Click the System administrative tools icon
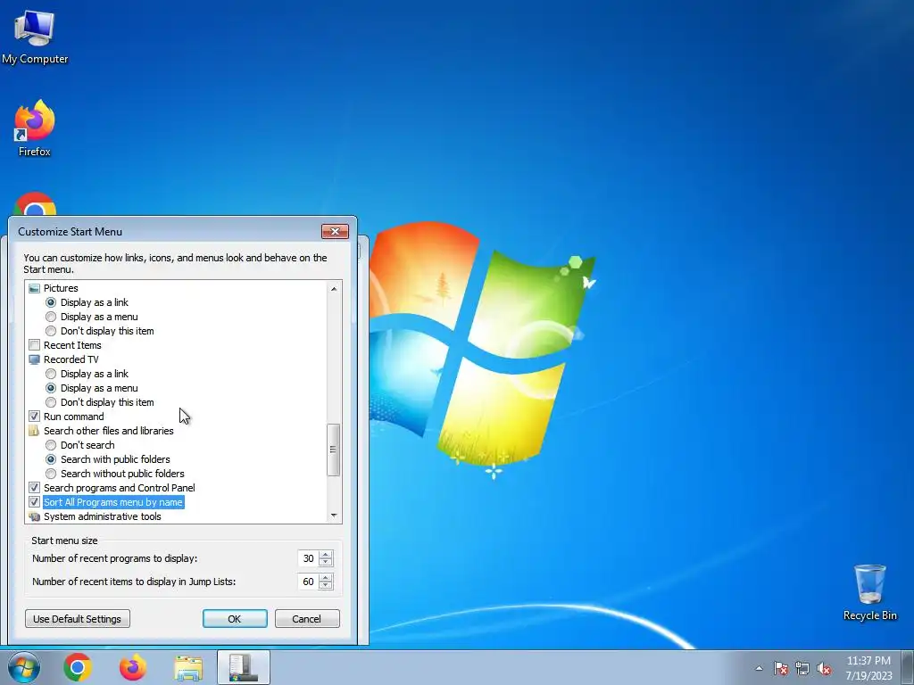 click(x=35, y=516)
